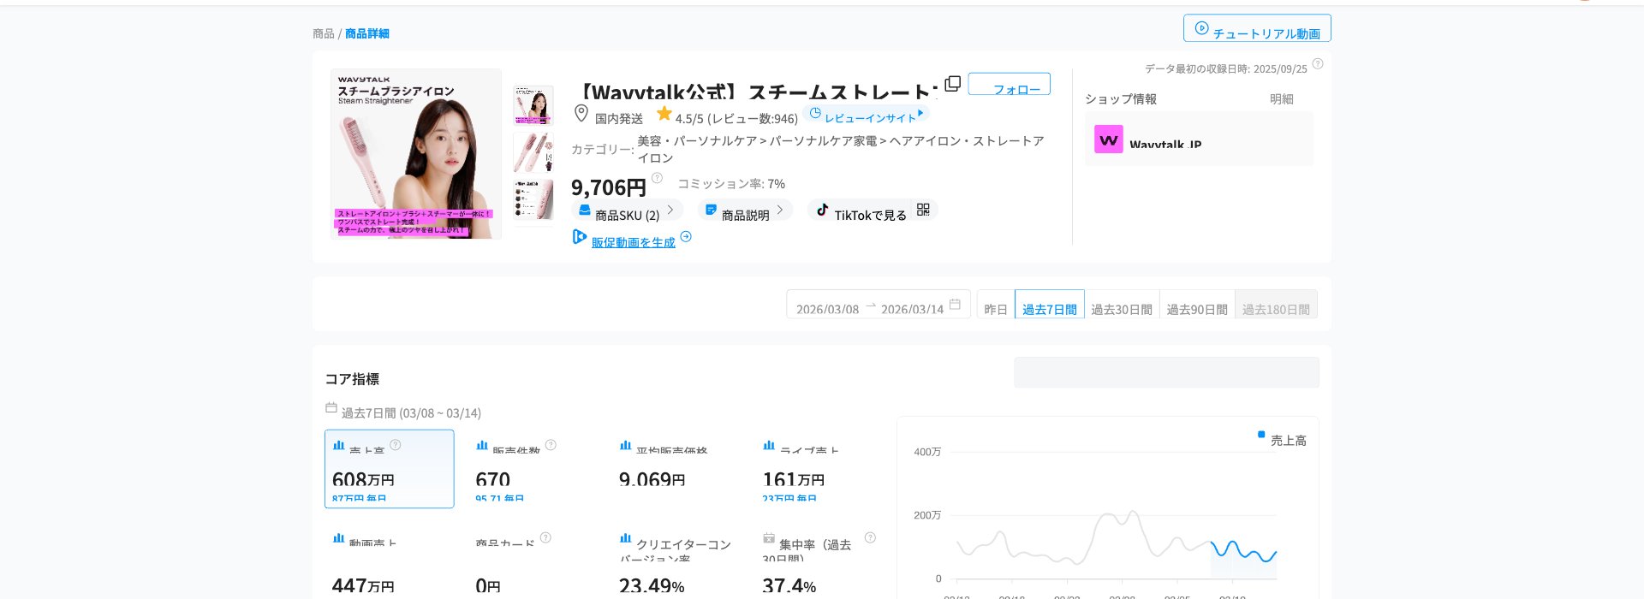This screenshot has height=599, width=1644.
Task: Select the 昨日 time range tab
Action: 996,305
